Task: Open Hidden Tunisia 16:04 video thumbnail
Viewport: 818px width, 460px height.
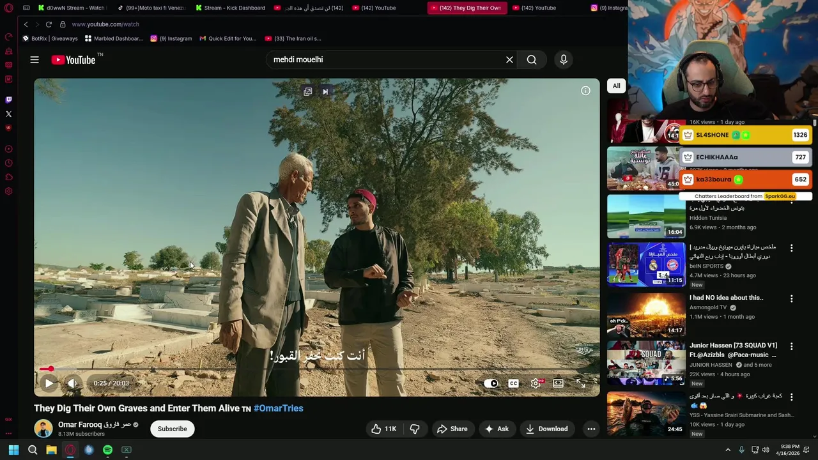Action: tap(646, 216)
